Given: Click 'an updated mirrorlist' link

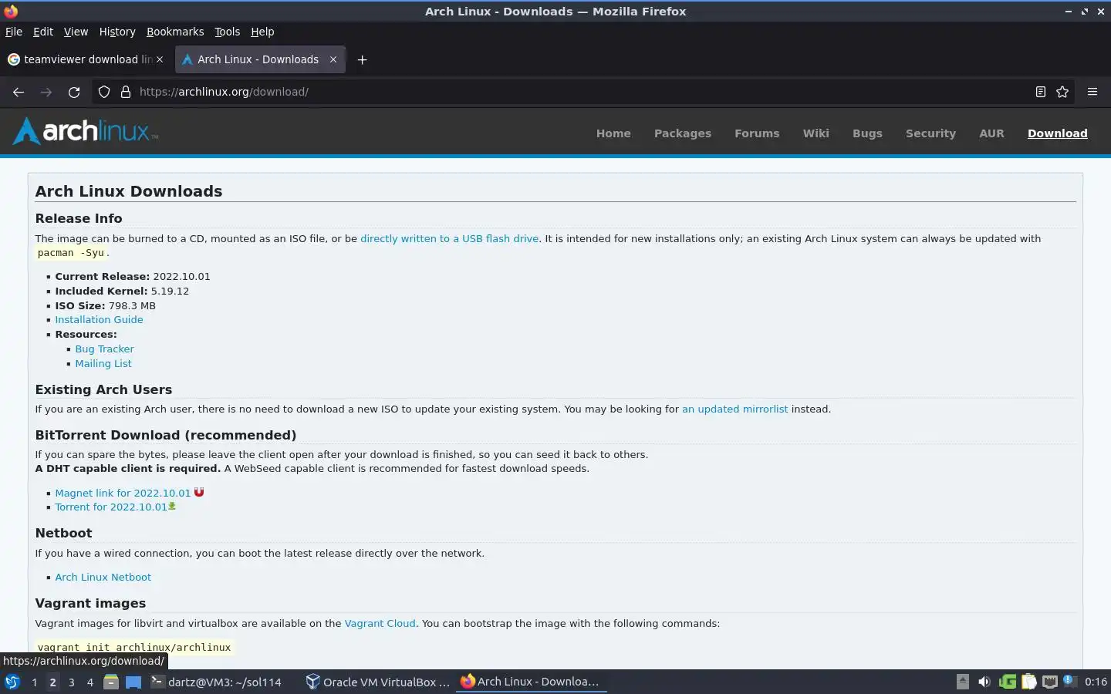Looking at the screenshot, I should pyautogui.click(x=734, y=409).
